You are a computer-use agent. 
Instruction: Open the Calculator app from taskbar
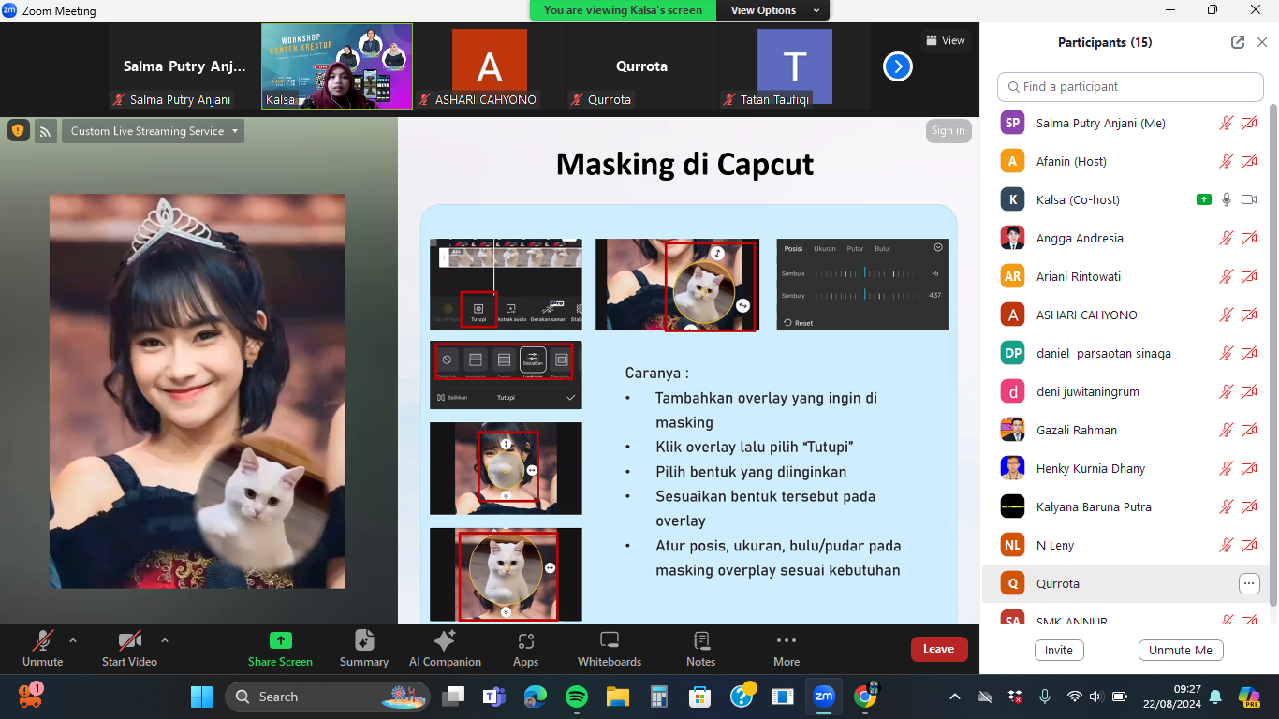click(x=658, y=697)
